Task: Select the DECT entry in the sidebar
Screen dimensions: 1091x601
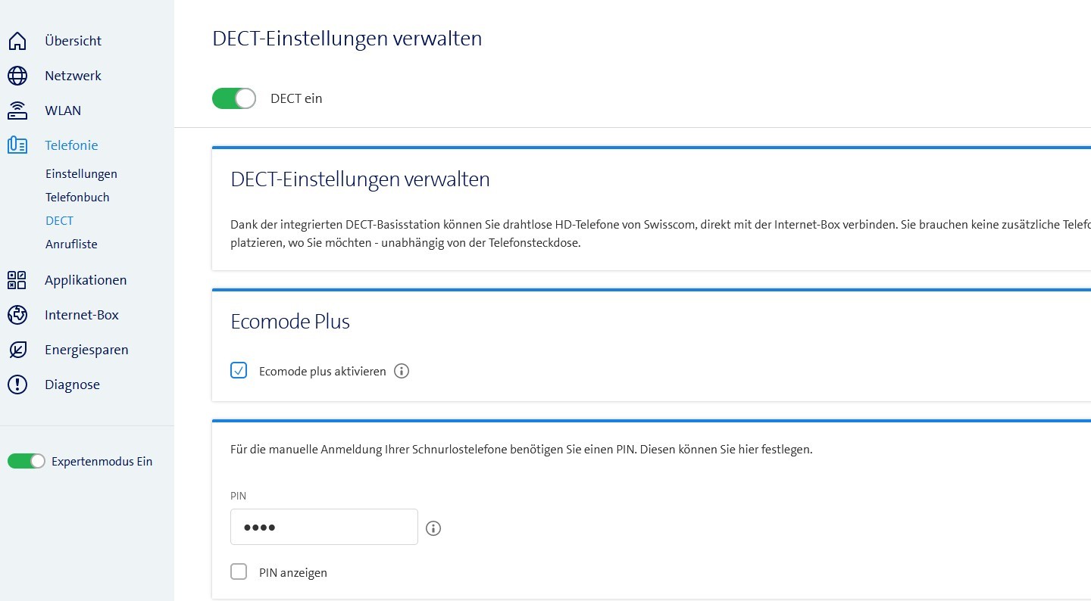Action: (59, 220)
